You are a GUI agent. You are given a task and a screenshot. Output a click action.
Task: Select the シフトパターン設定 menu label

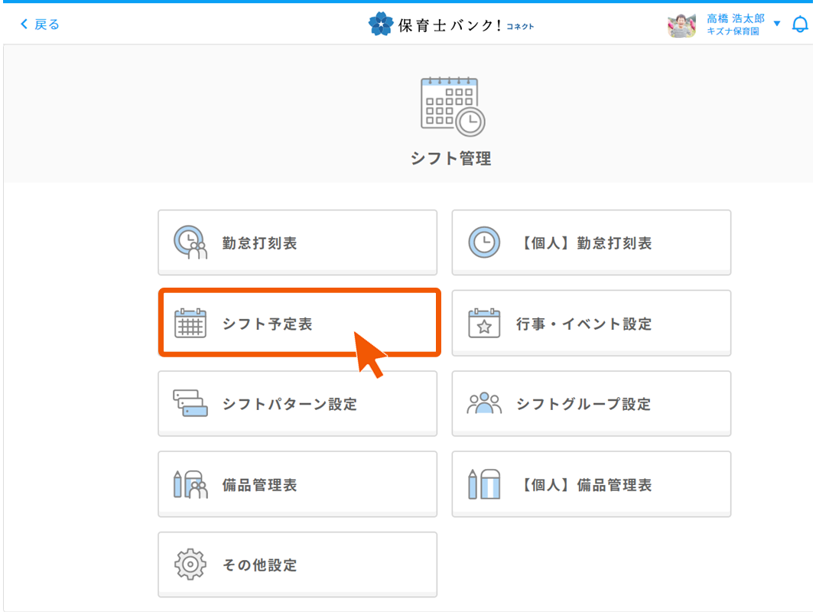pyautogui.click(x=290, y=405)
